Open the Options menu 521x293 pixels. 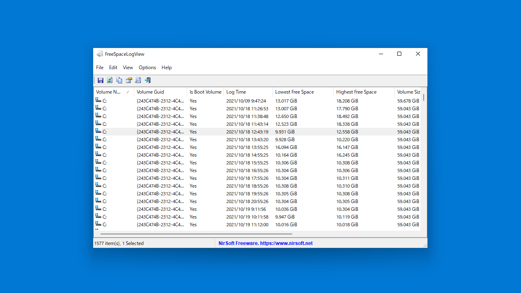pos(147,68)
